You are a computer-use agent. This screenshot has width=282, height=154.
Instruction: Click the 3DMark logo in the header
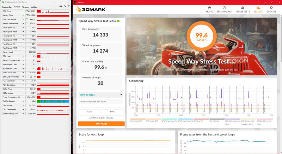(x=91, y=9)
